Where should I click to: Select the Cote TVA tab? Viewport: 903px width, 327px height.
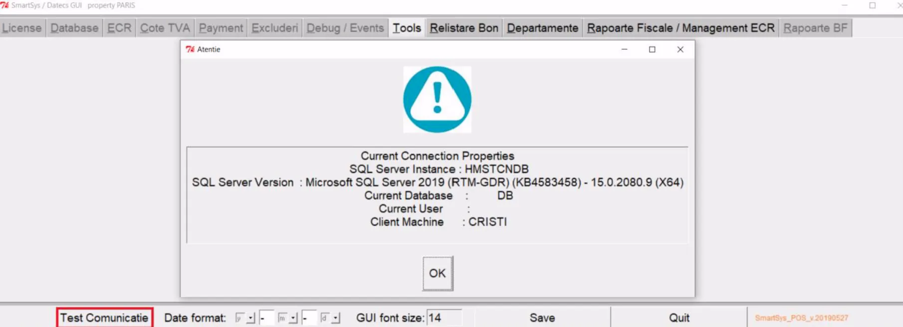tap(165, 28)
